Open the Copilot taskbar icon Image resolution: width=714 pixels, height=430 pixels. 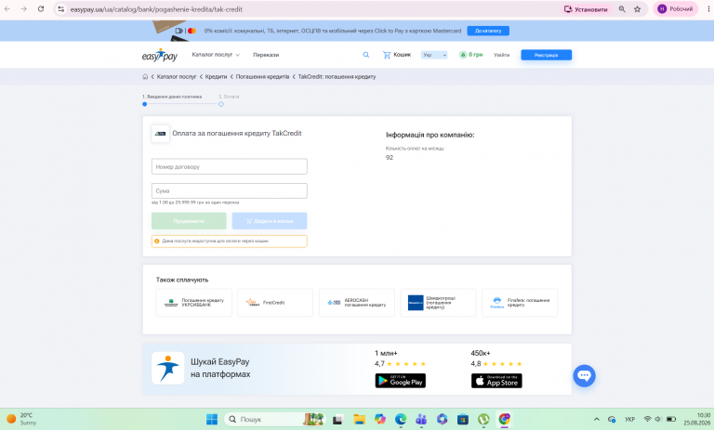click(379, 419)
